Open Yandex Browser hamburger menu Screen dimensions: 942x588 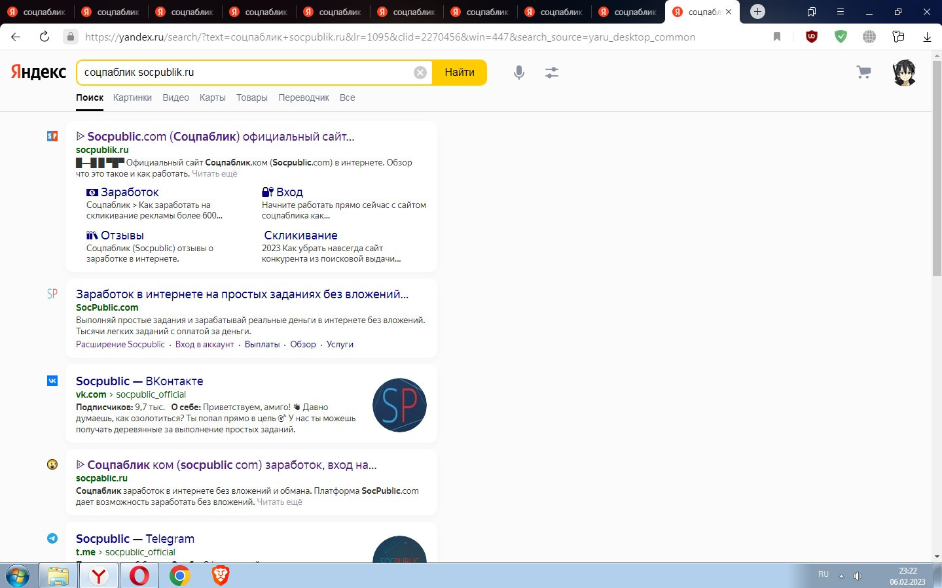(x=841, y=12)
